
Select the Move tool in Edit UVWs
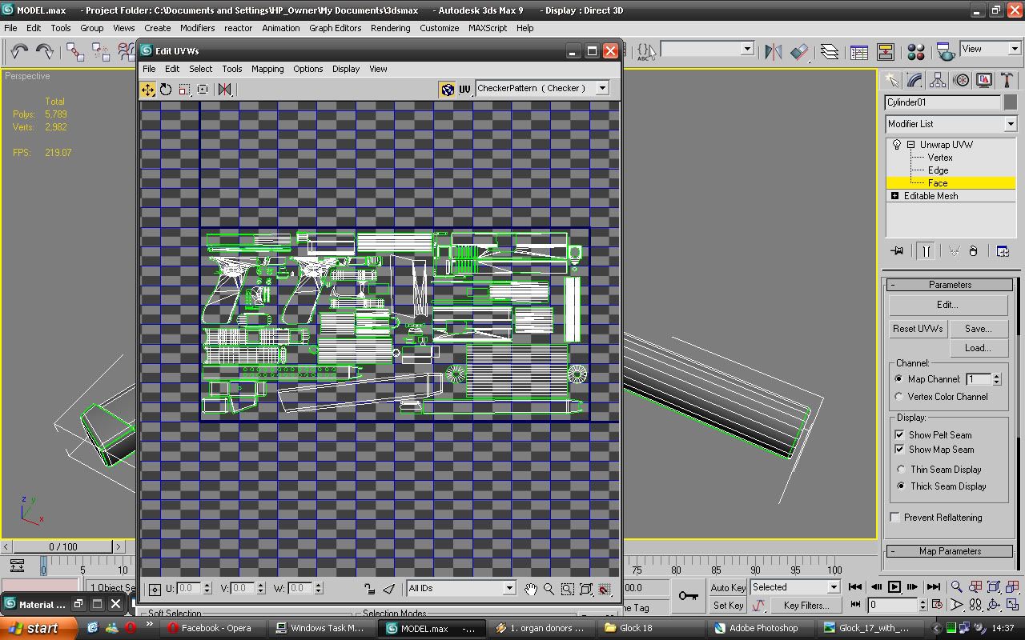pyautogui.click(x=148, y=90)
